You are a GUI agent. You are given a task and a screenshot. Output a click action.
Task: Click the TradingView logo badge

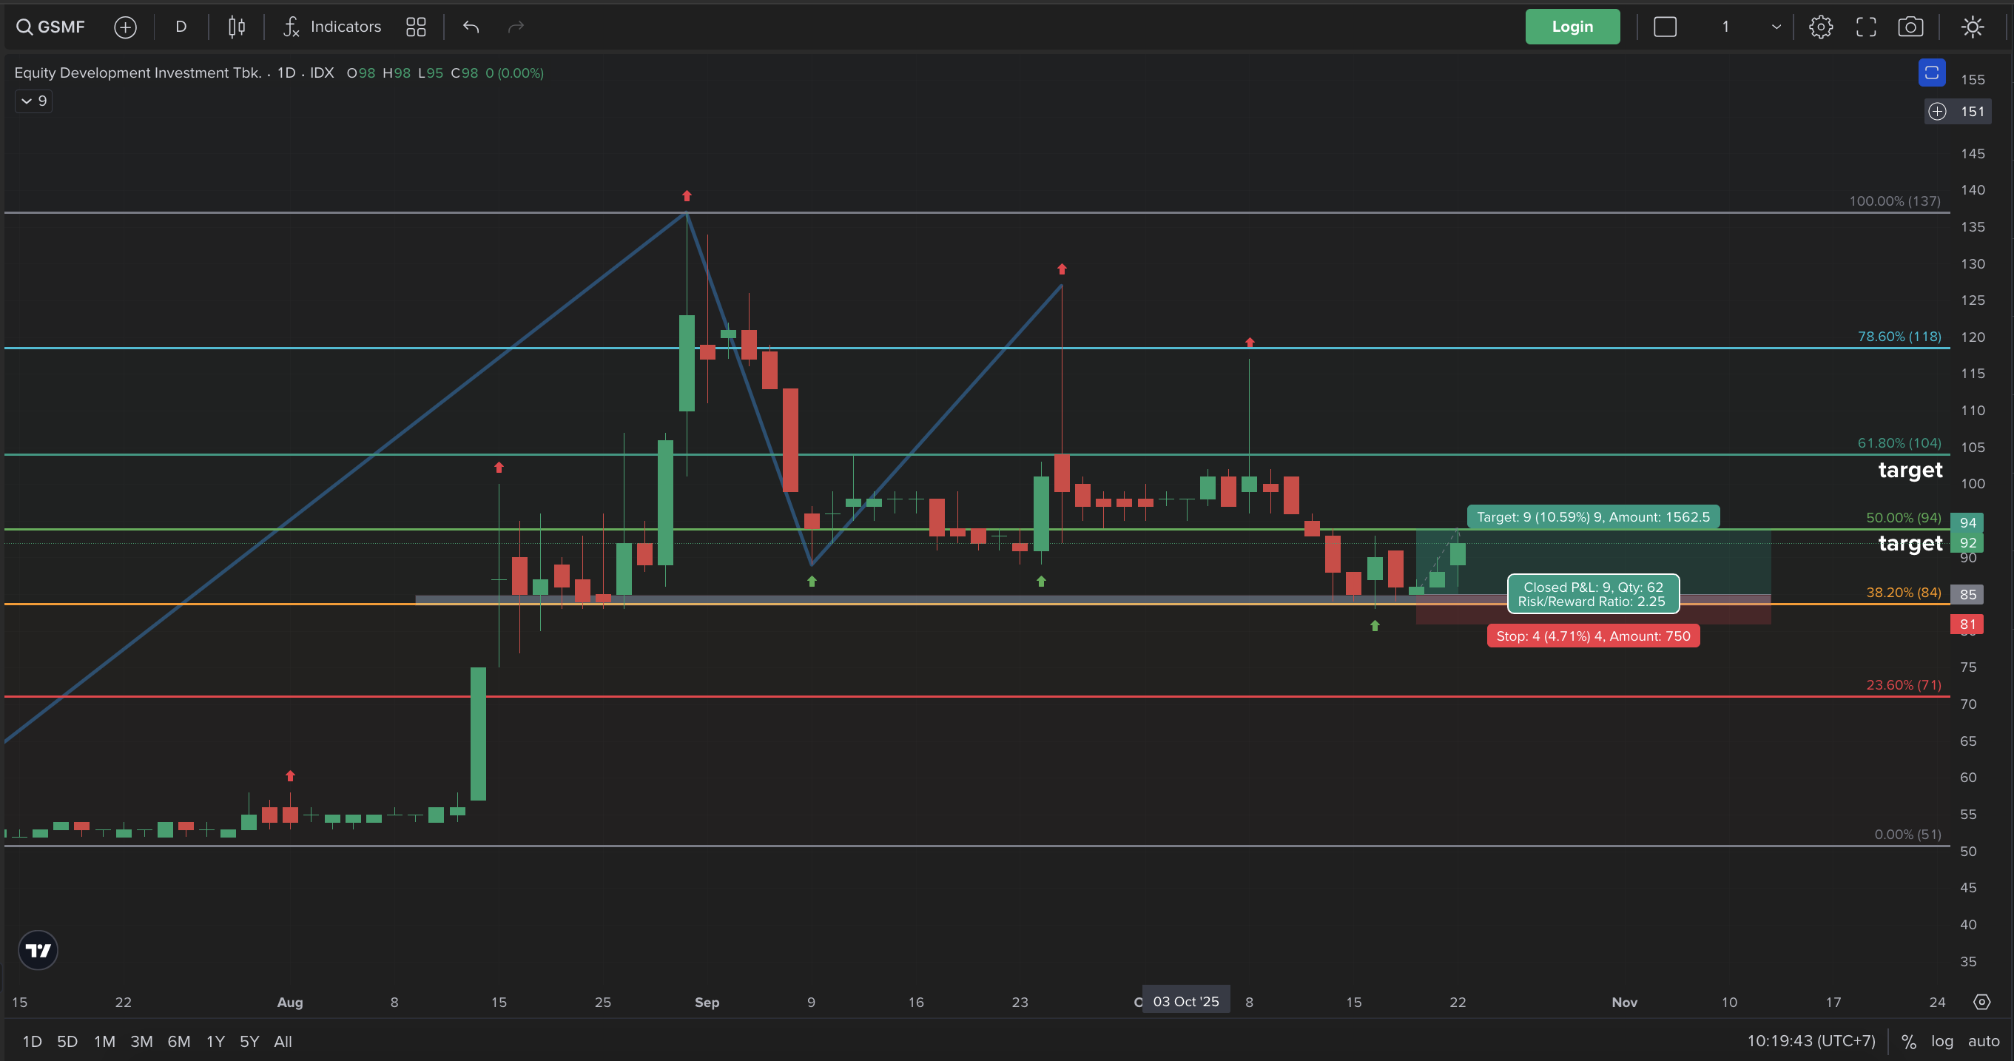[38, 950]
